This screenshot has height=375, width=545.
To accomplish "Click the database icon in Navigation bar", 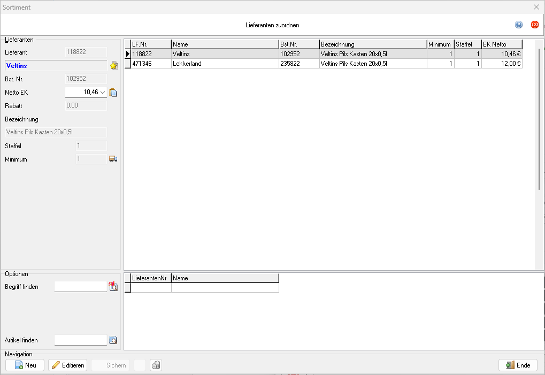I will click(156, 365).
